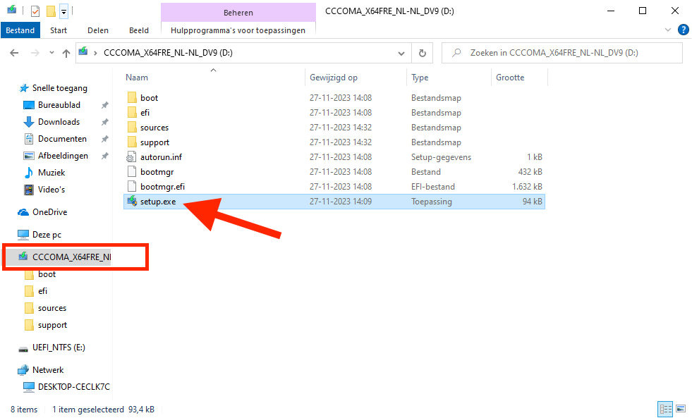Select UEFI_NTFS (E:) drive in sidebar
The width and height of the screenshot is (692, 418).
pos(59,348)
